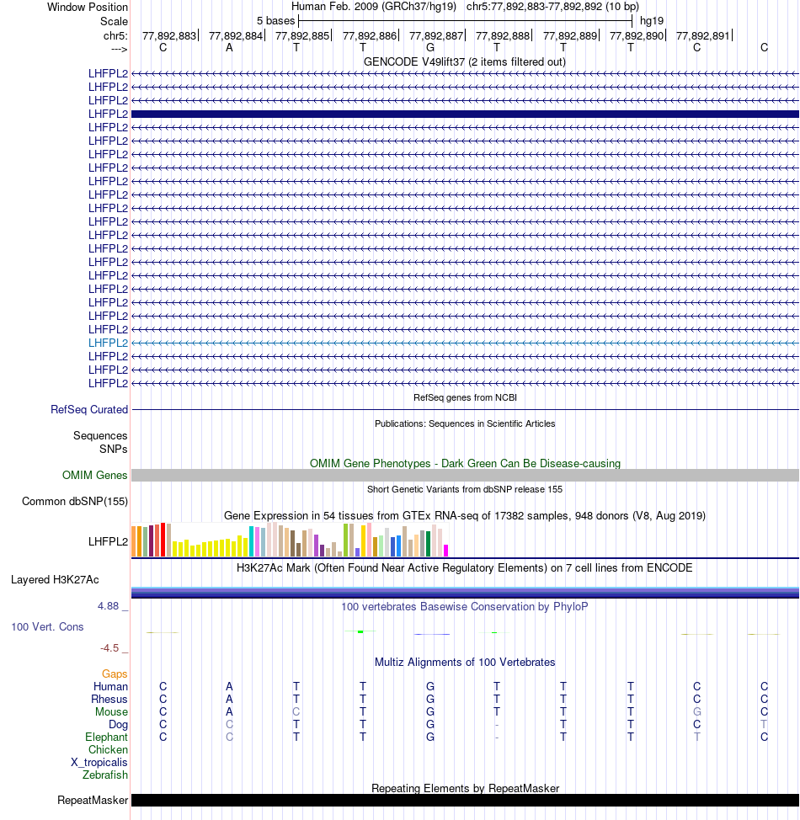Viewport: 800px width, 820px height.
Task: Click the -4.5 PhyloP lower scale value
Action: coord(109,648)
